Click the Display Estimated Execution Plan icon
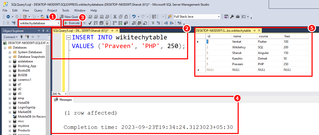 pyautogui.click(x=95, y=23)
